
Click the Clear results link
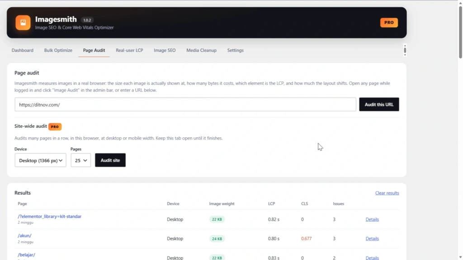387,193
